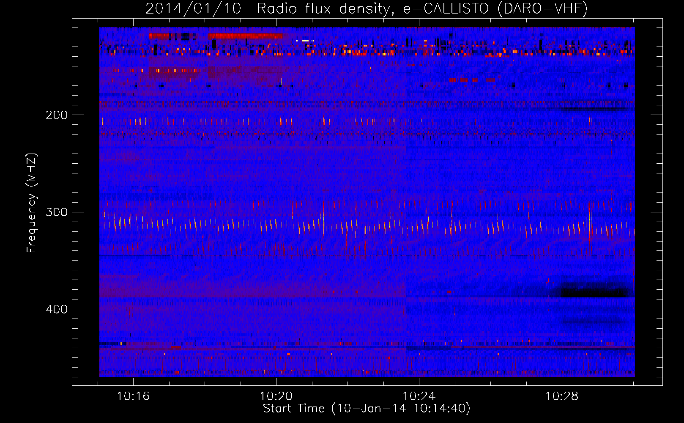684x423 pixels.
Task: Click the 10:24 time tick label
Action: [419, 396]
